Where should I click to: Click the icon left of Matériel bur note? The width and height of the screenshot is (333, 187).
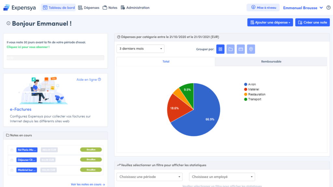[x=12, y=170]
